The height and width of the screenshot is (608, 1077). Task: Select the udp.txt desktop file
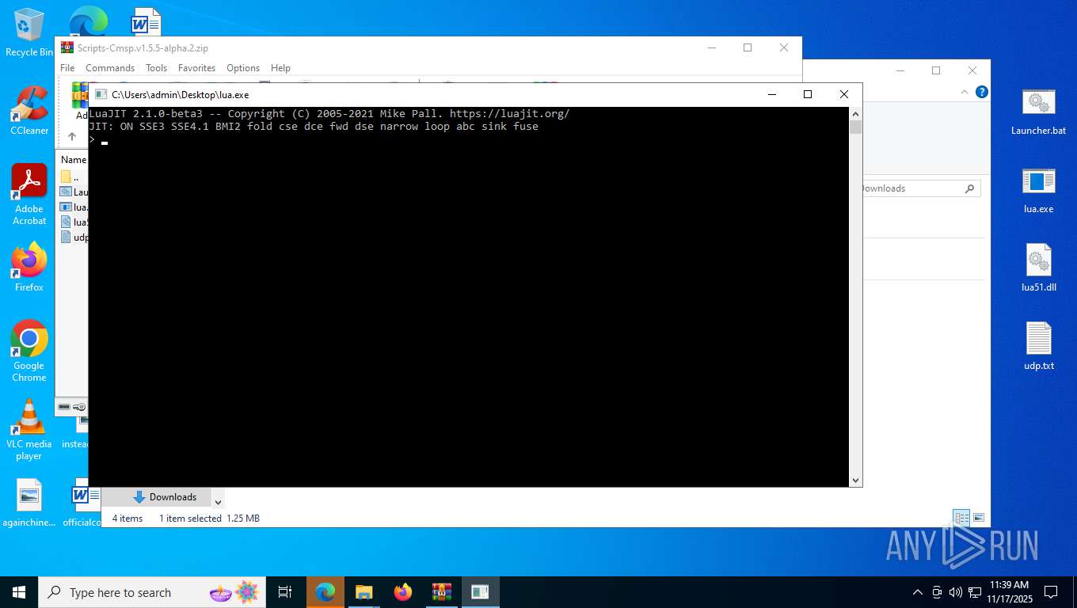(1038, 346)
